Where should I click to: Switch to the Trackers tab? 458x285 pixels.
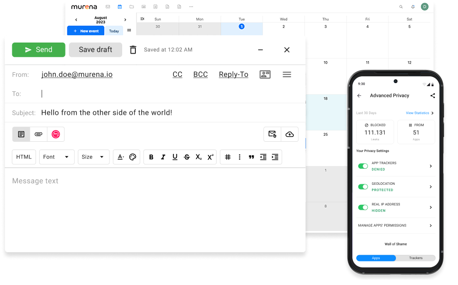(x=415, y=258)
